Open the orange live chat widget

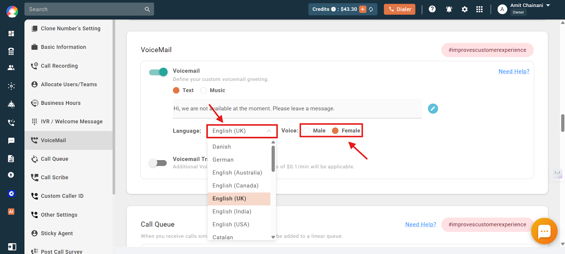tap(544, 231)
